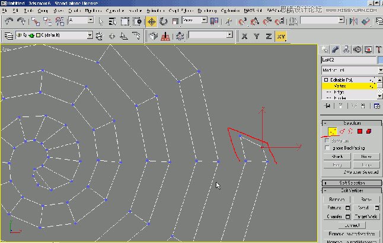383x243 pixels.
Task: Activate the Select and Move tool
Action: click(151, 22)
